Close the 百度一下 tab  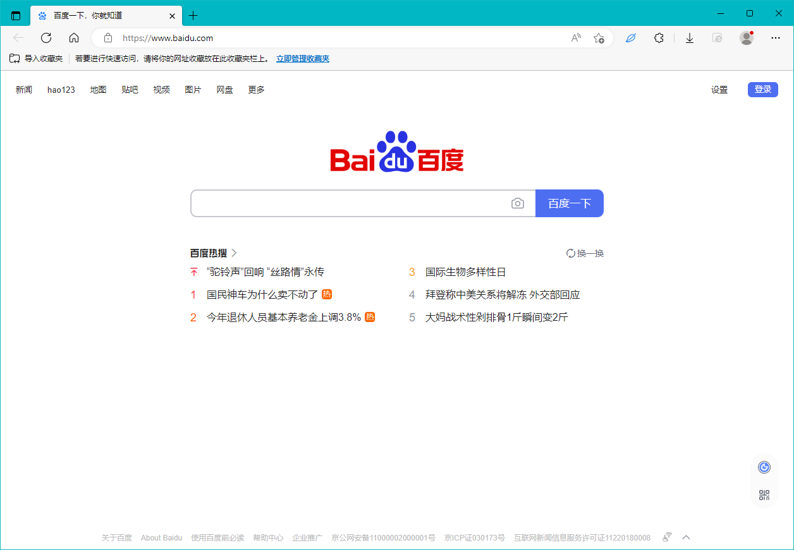click(x=172, y=16)
